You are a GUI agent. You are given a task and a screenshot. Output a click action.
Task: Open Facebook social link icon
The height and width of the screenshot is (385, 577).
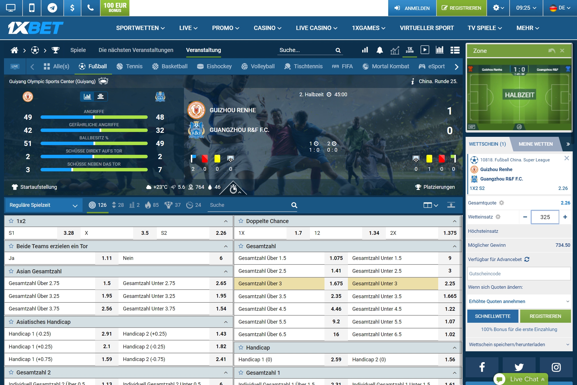(x=482, y=367)
